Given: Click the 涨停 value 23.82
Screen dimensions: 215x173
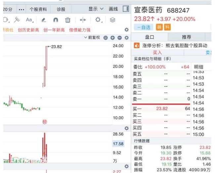Looking at the screenshot, I should coord(205,147).
